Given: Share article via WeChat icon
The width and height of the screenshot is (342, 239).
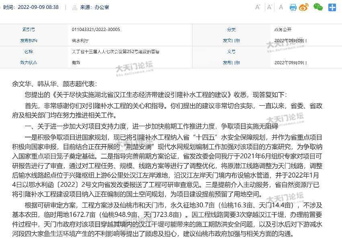Looking at the screenshot, I should [318, 7].
